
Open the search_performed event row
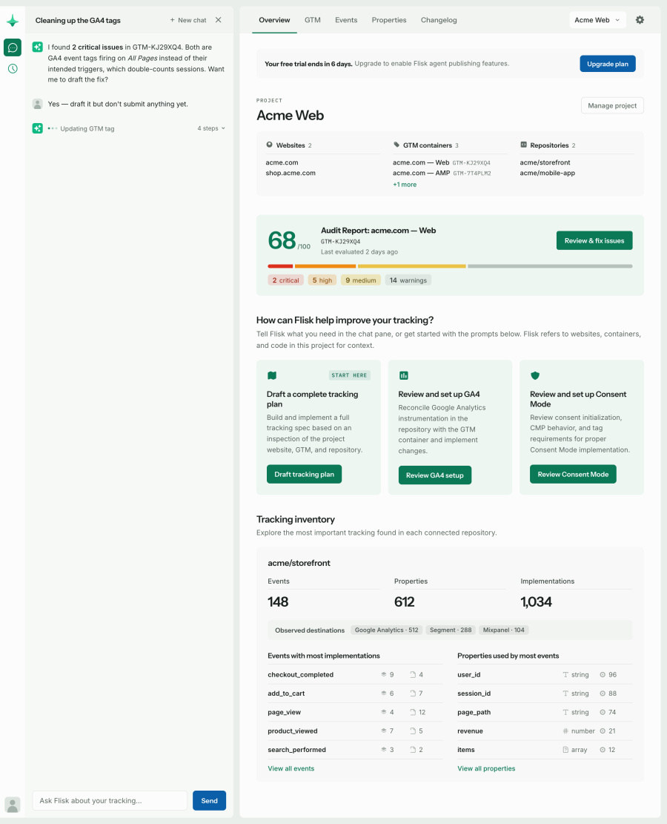click(355, 750)
